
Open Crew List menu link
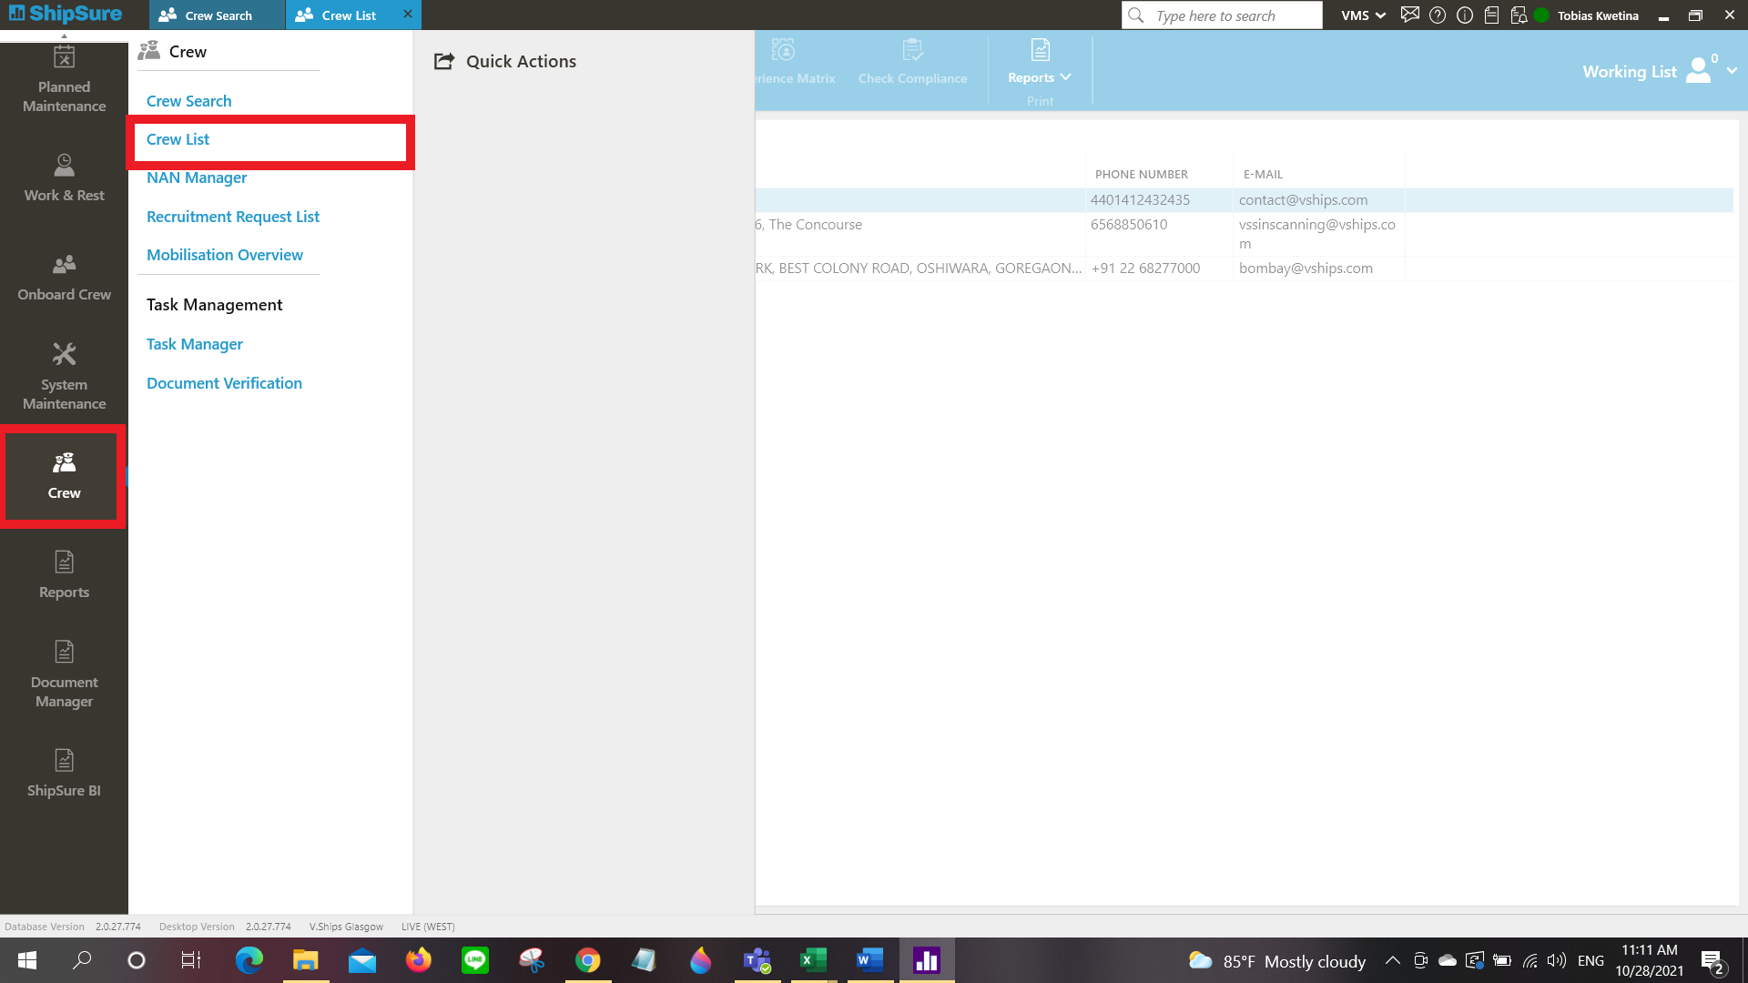click(178, 139)
